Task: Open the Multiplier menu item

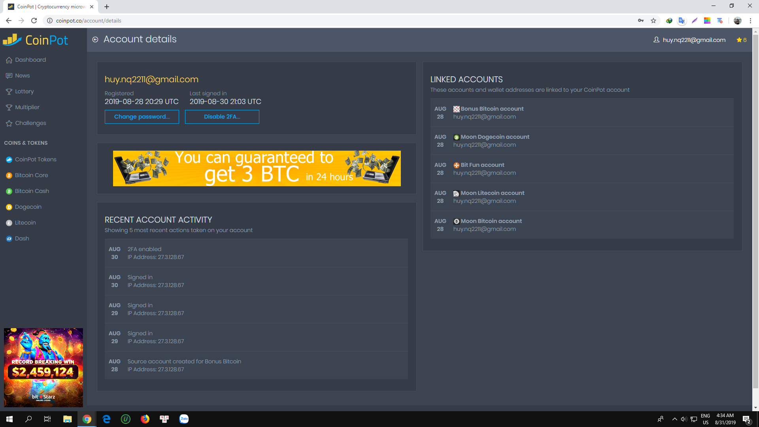Action: coord(27,107)
